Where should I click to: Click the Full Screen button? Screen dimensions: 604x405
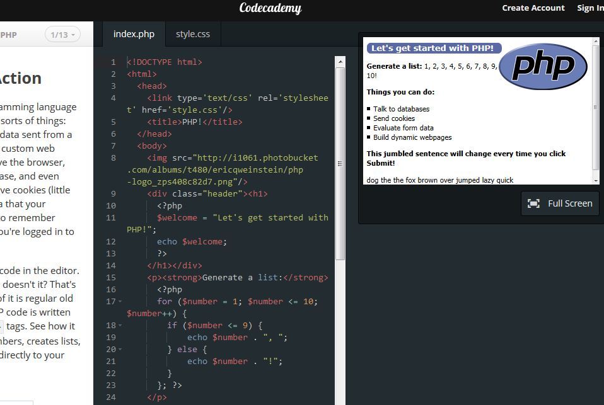tap(560, 203)
